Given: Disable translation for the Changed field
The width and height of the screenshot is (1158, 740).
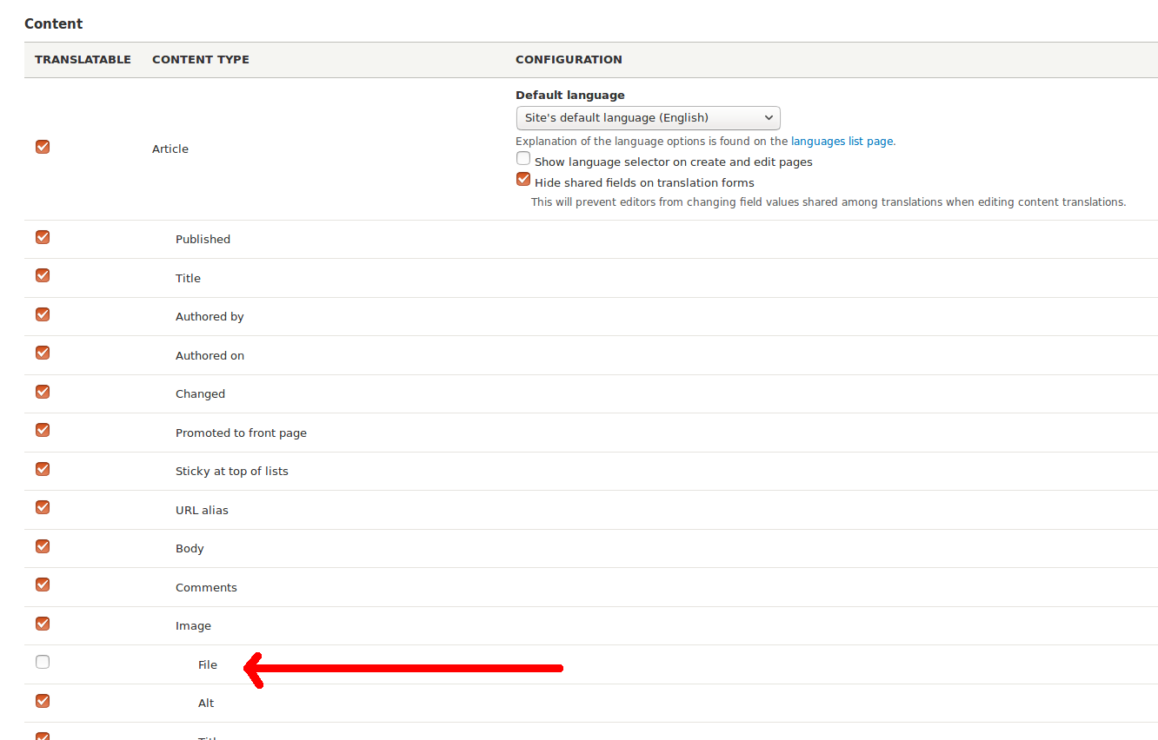Looking at the screenshot, I should coord(42,391).
